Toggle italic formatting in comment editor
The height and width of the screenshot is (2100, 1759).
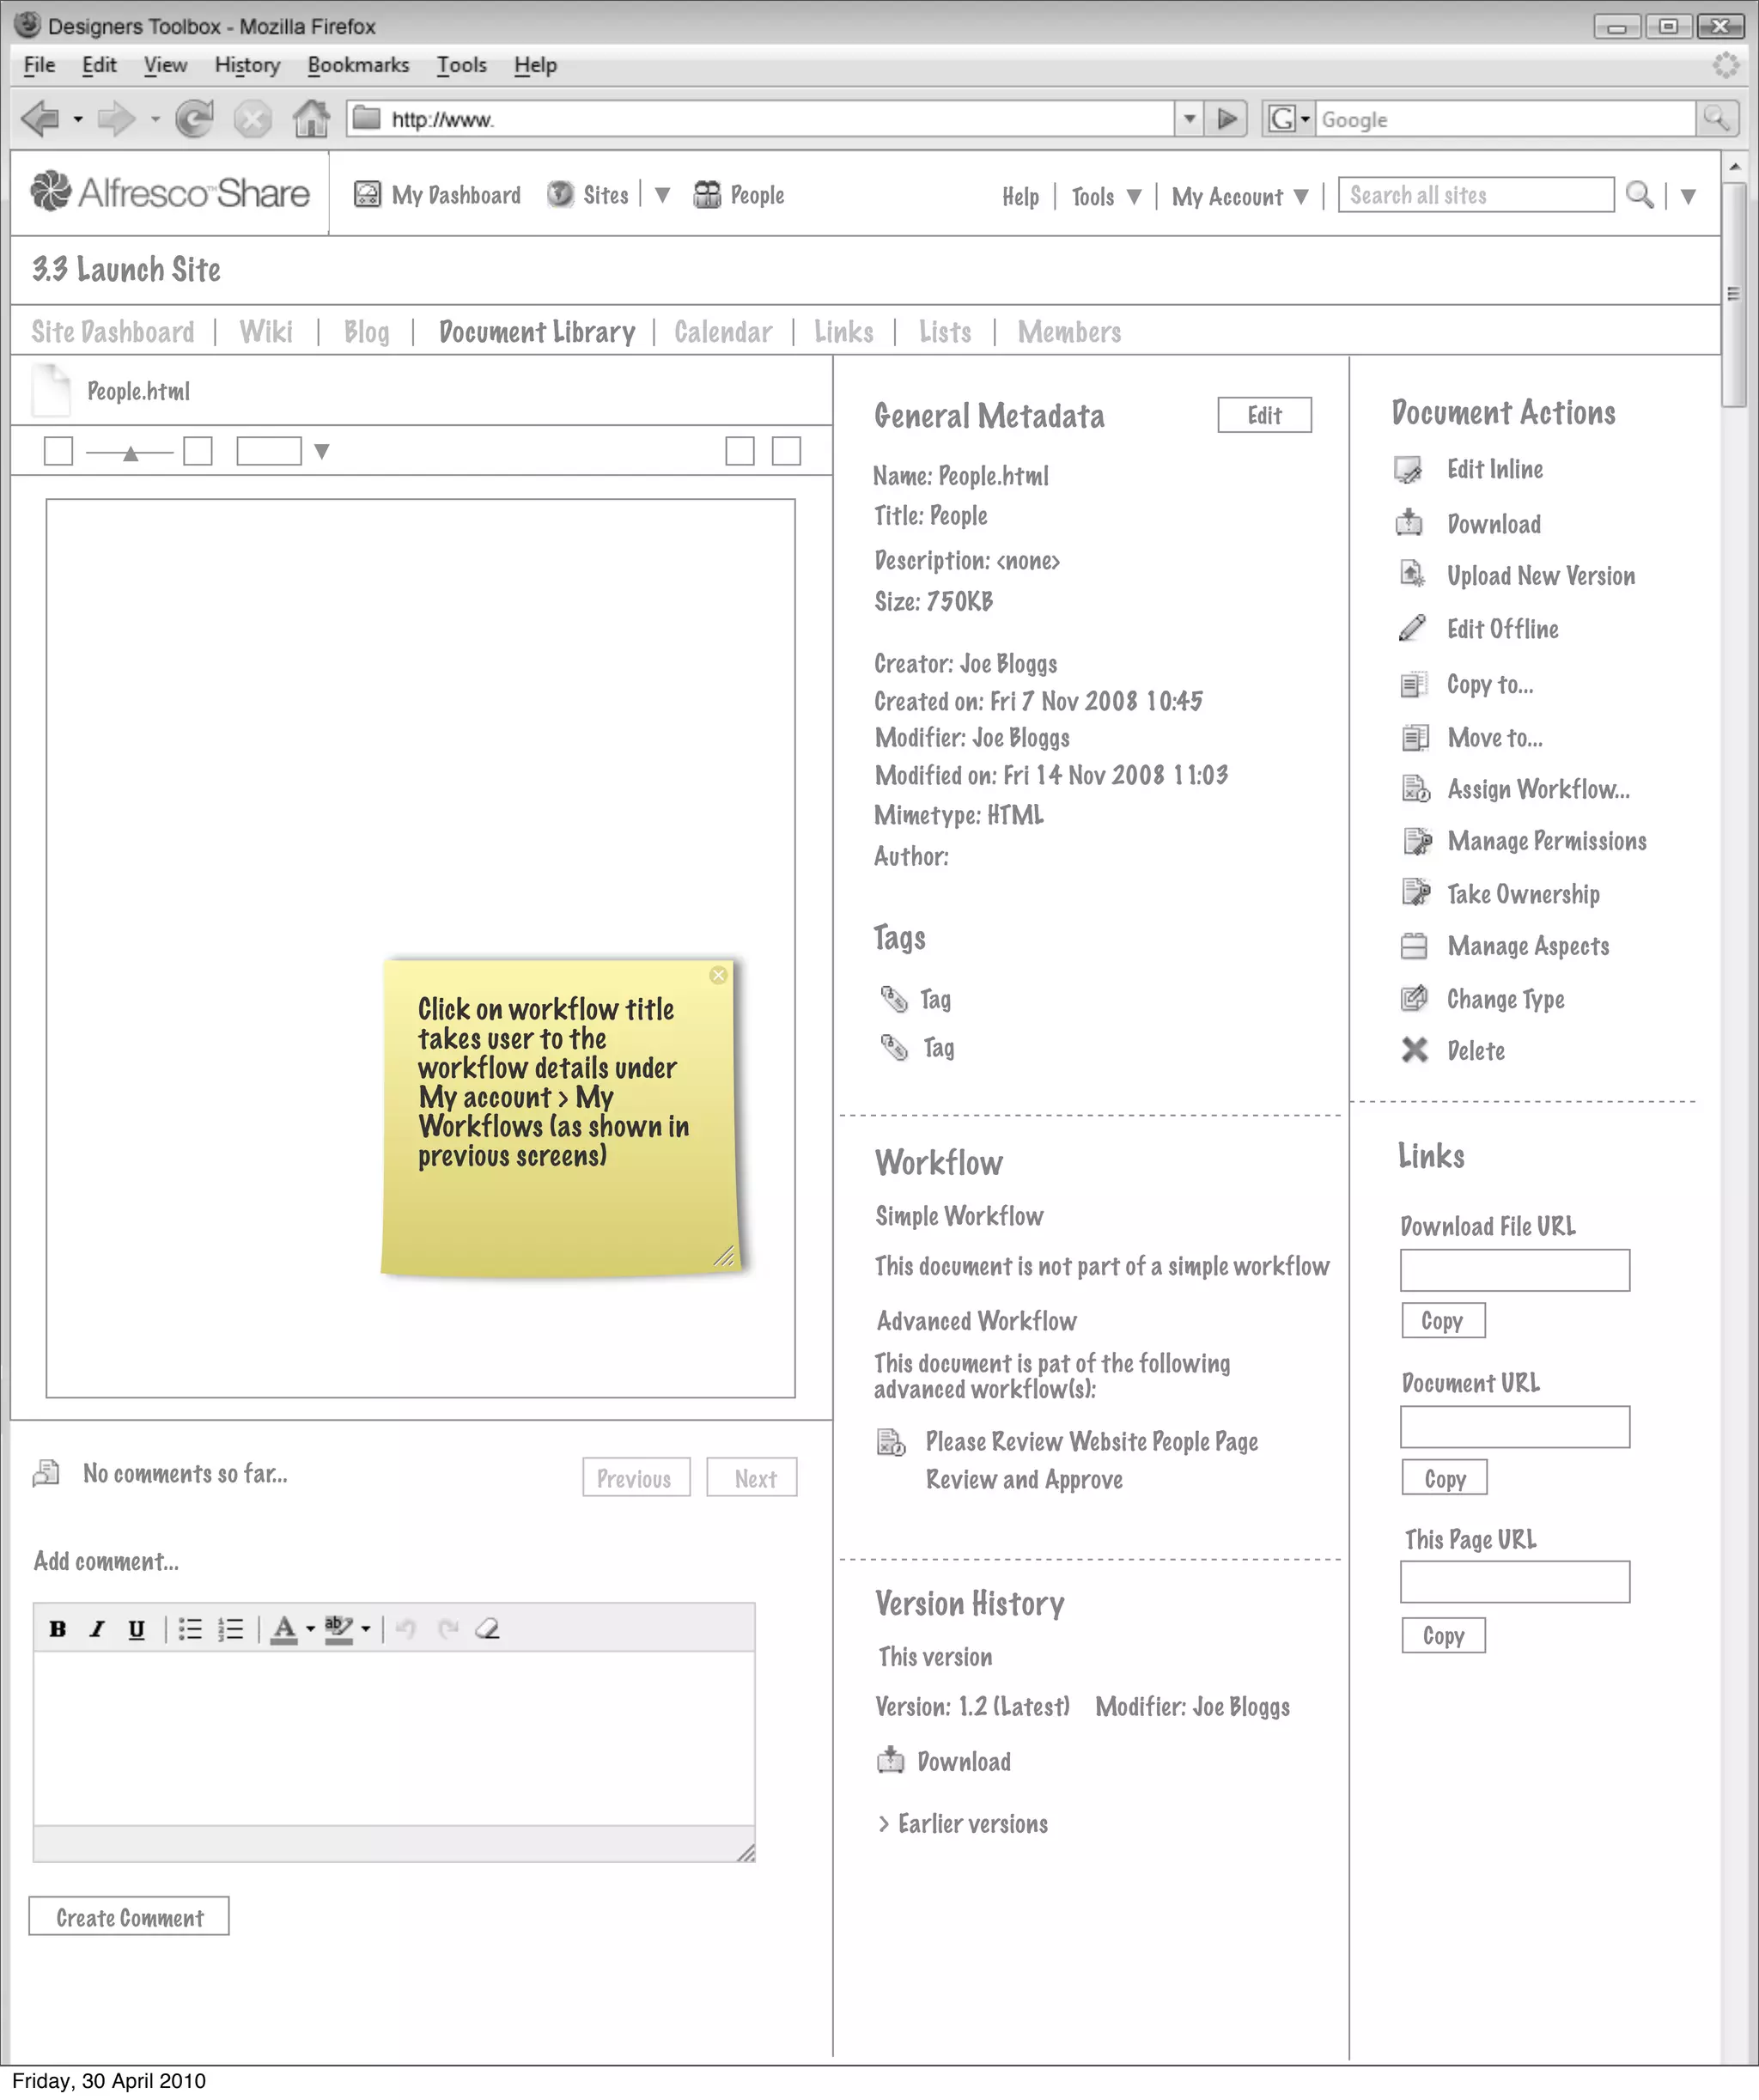pyautogui.click(x=97, y=1629)
